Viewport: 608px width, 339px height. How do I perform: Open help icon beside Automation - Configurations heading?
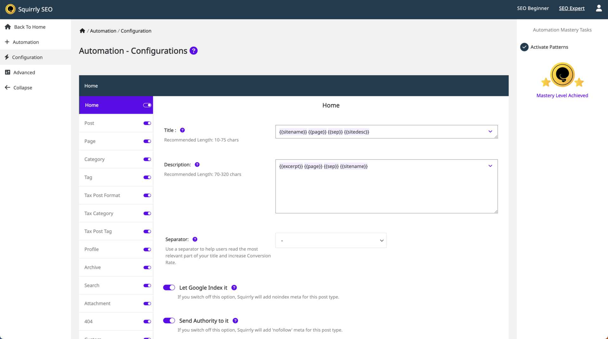(x=193, y=51)
